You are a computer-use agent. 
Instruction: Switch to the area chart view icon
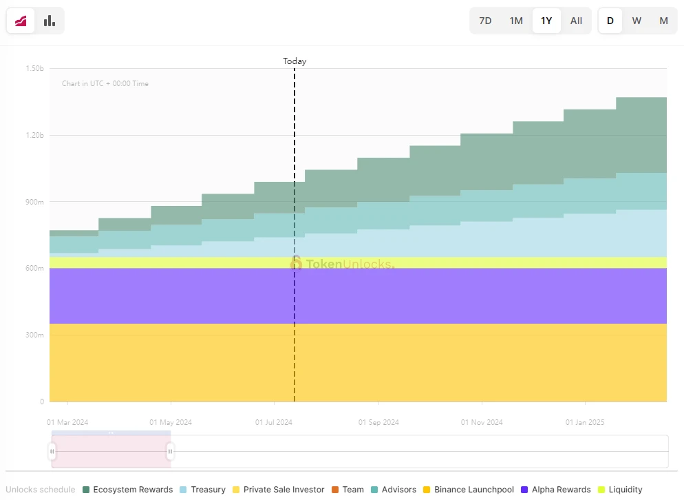pos(21,21)
